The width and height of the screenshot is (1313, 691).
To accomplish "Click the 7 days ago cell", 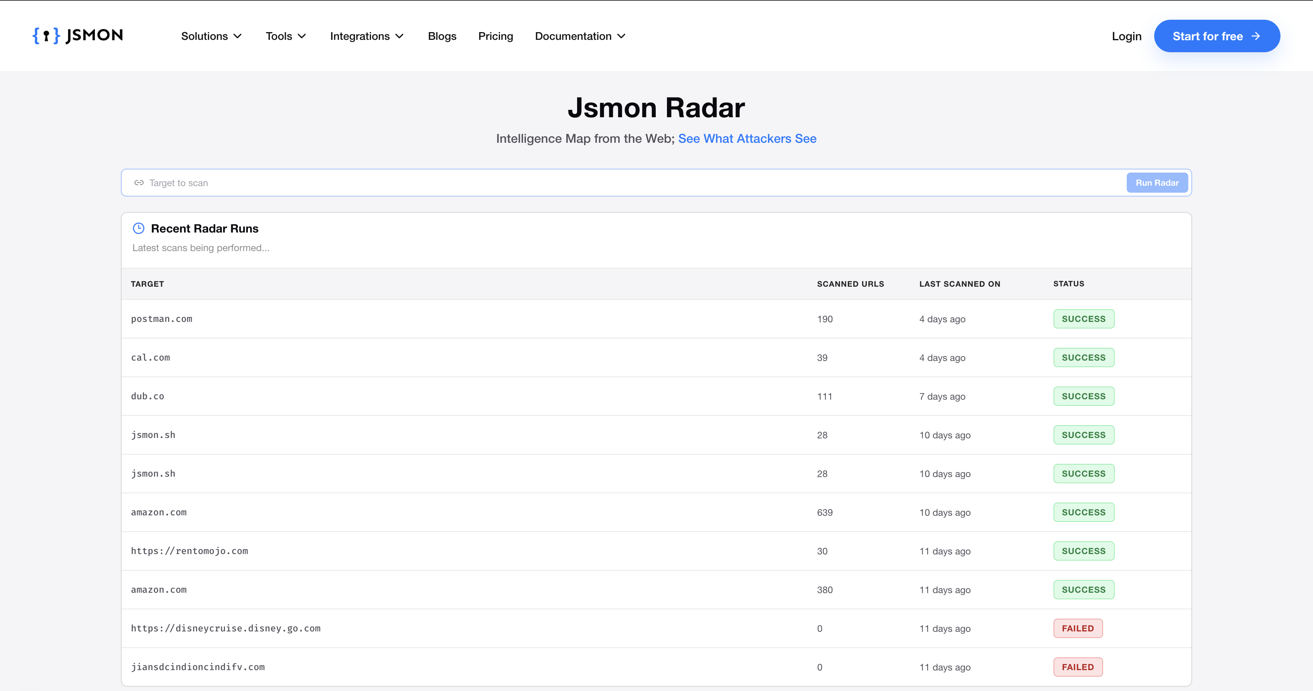I will pyautogui.click(x=942, y=396).
